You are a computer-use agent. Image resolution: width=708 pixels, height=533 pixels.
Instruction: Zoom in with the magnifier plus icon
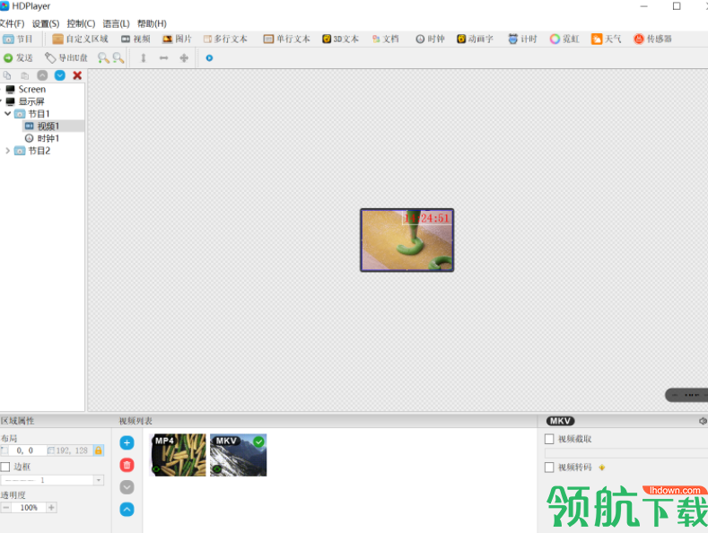(x=103, y=57)
